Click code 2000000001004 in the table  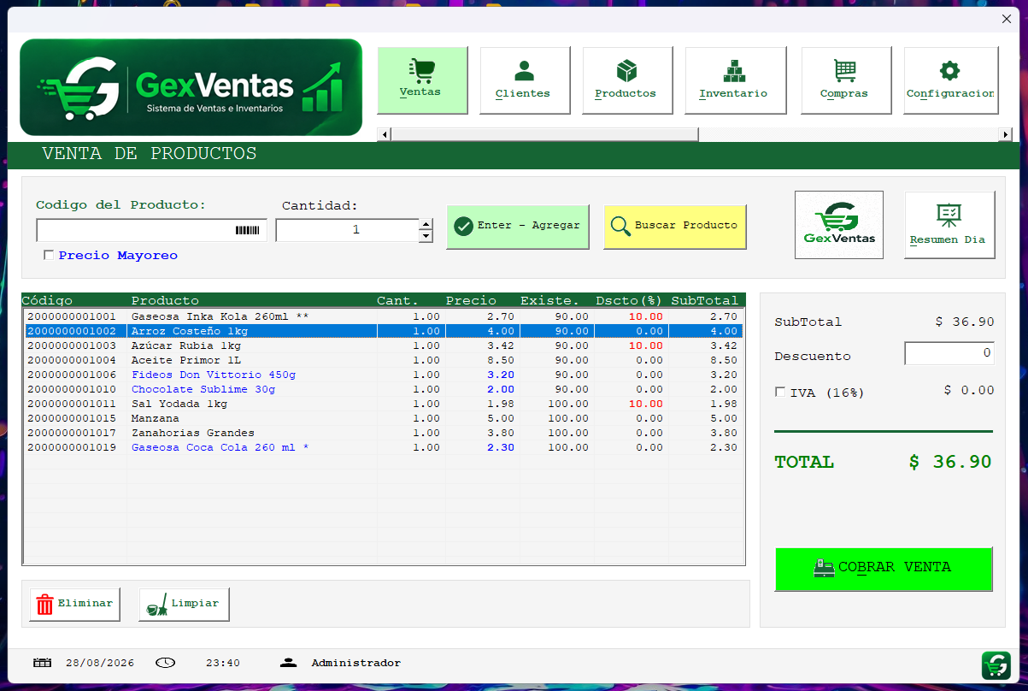[x=72, y=360]
